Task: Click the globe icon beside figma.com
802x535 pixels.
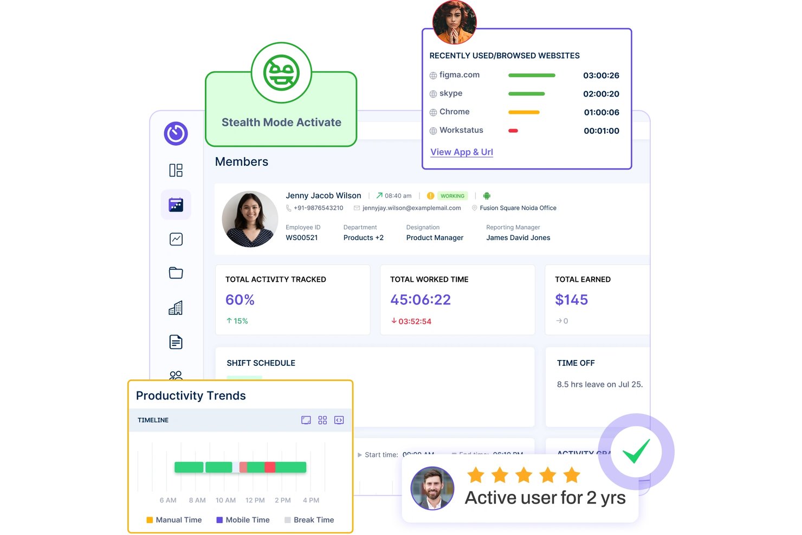Action: click(x=433, y=75)
